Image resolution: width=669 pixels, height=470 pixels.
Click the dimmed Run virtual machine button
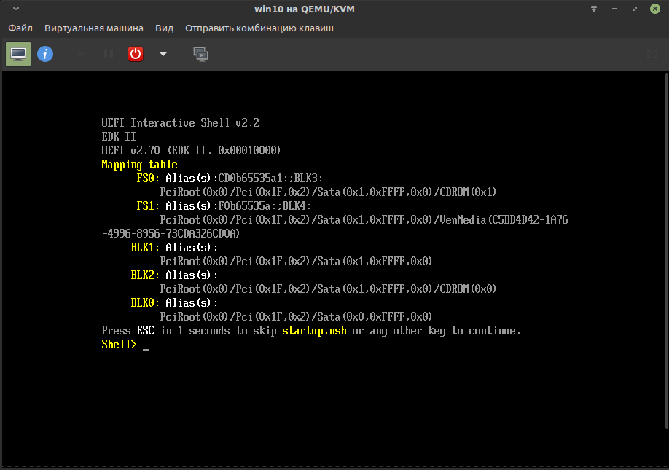[x=81, y=54]
